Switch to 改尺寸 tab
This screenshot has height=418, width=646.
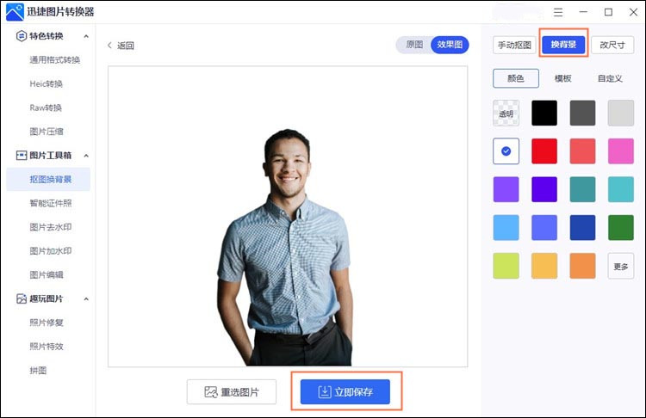[x=612, y=45]
